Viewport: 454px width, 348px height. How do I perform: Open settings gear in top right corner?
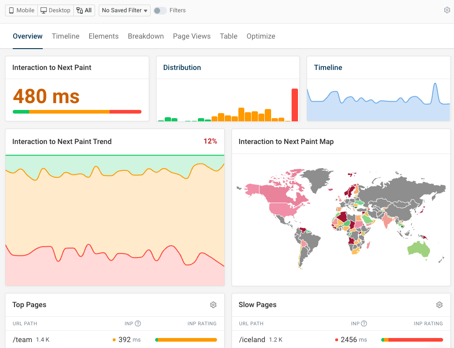(447, 10)
